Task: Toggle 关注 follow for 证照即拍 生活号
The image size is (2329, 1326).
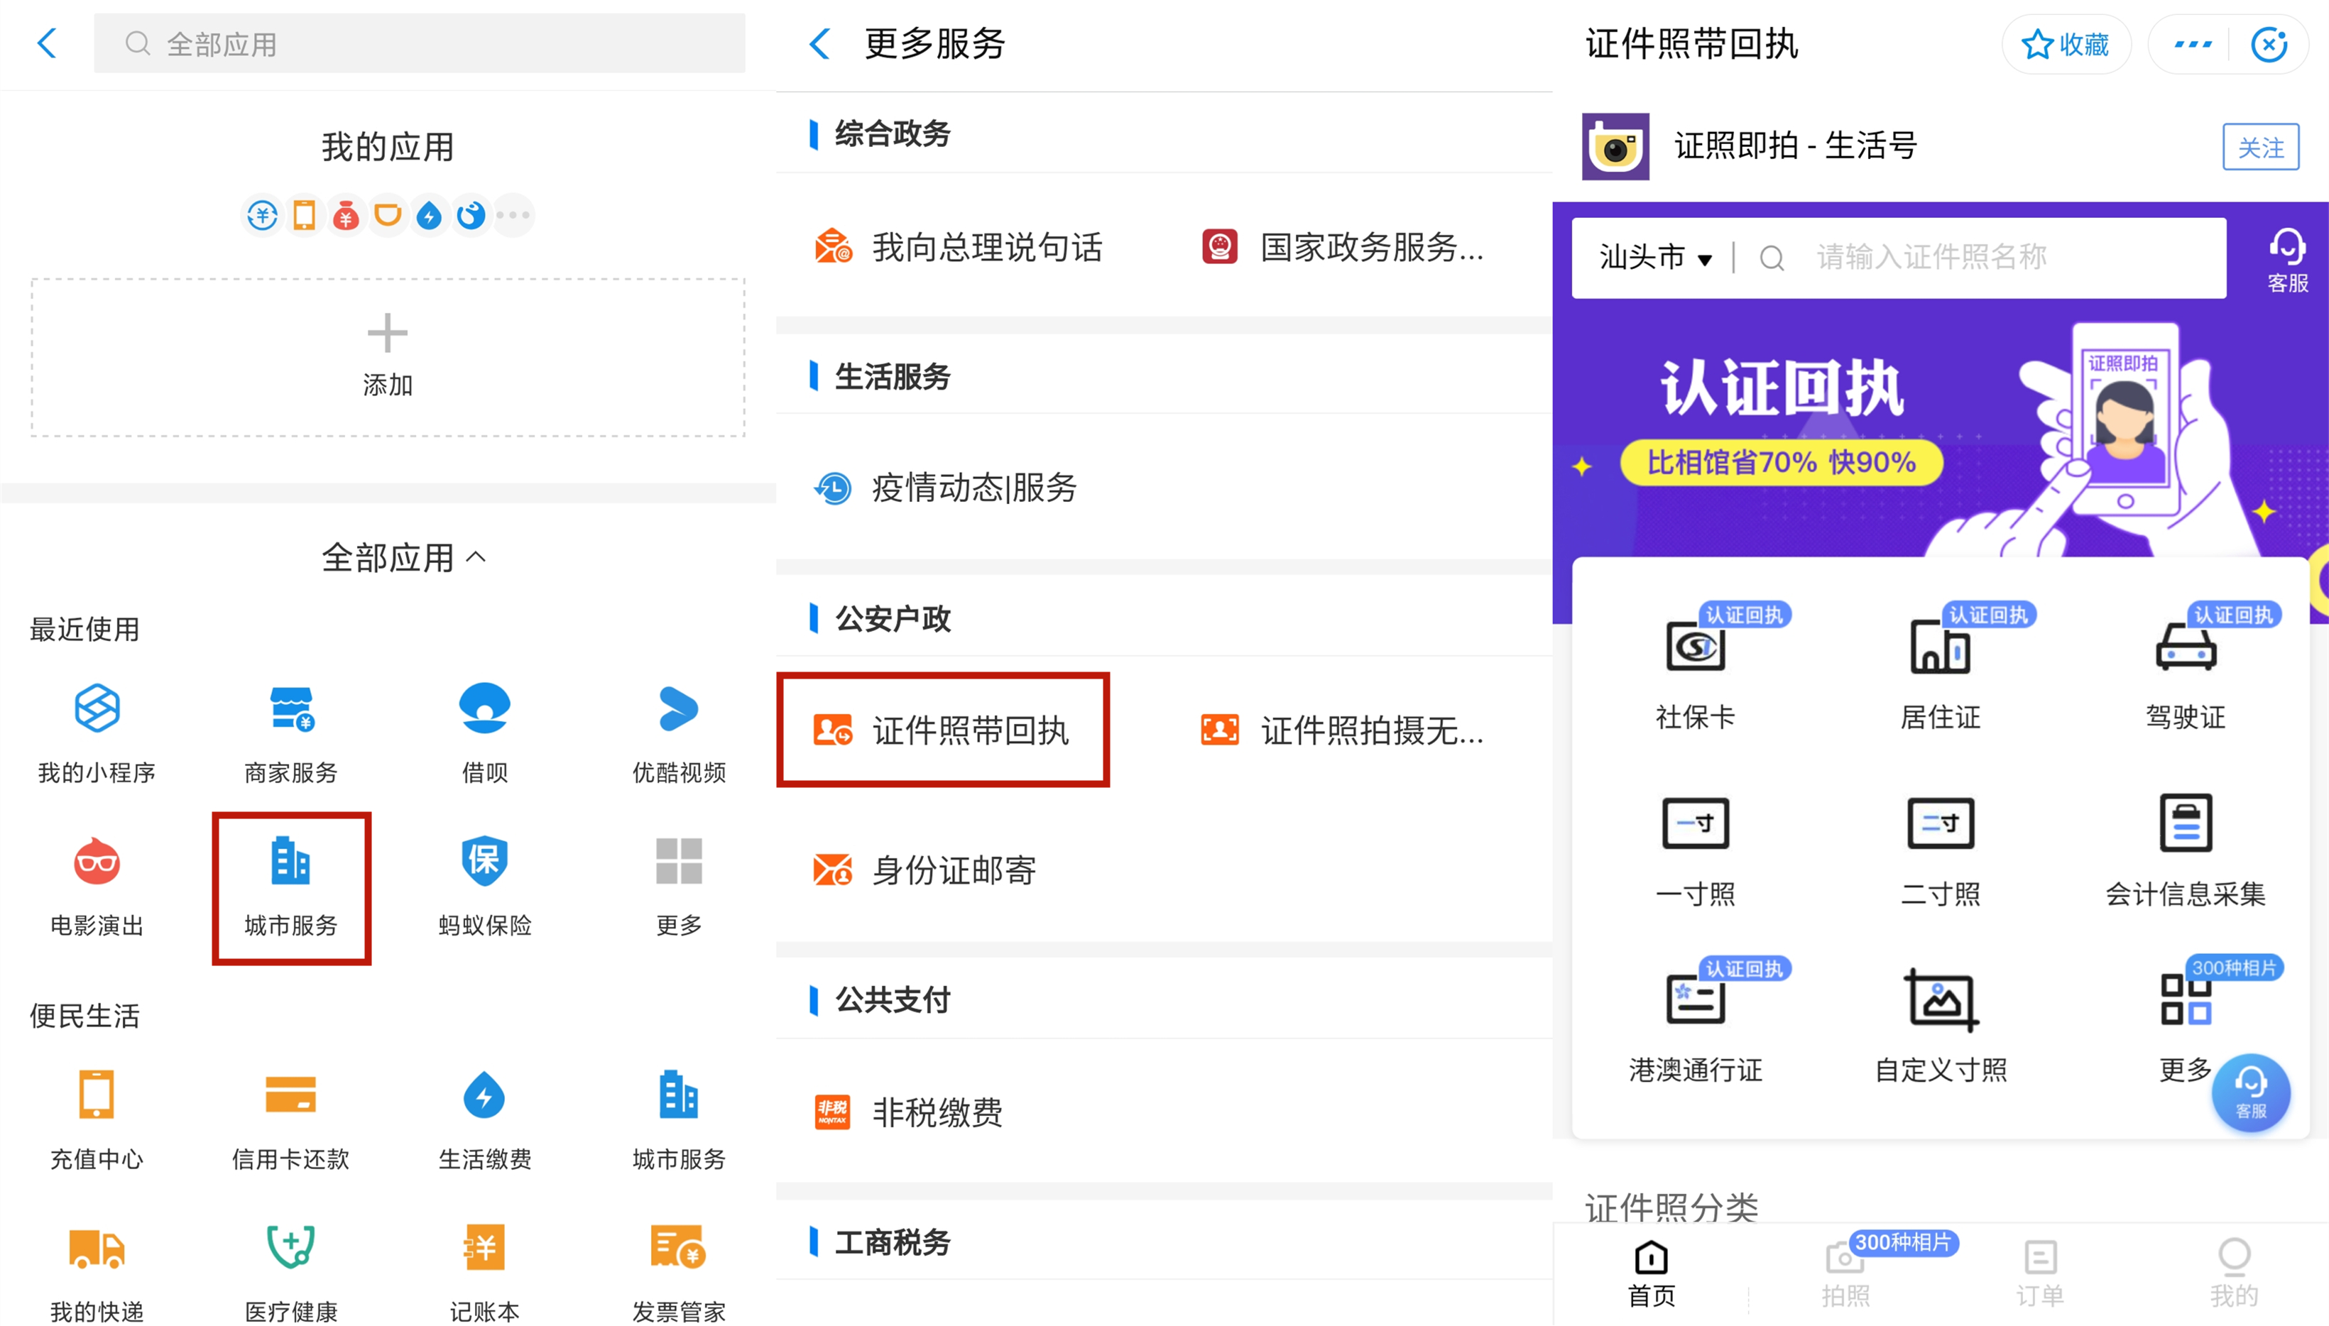Action: tap(2260, 147)
